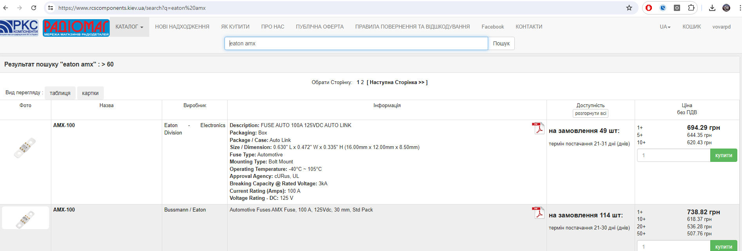Click the Фото column header
The height and width of the screenshot is (251, 742).
coord(25,106)
